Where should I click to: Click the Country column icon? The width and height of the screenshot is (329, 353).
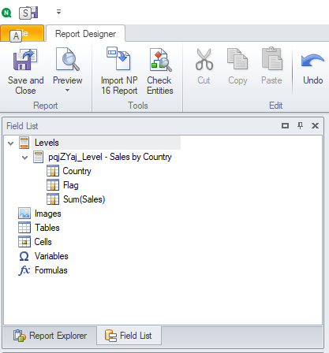53,171
